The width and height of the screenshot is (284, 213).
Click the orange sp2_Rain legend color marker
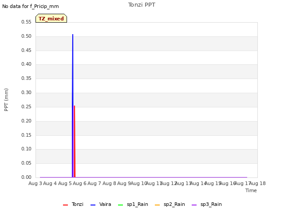pyautogui.click(x=158, y=205)
